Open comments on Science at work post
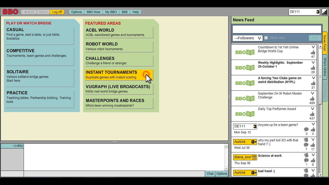The height and width of the screenshot is (185, 329). [x=306, y=160]
